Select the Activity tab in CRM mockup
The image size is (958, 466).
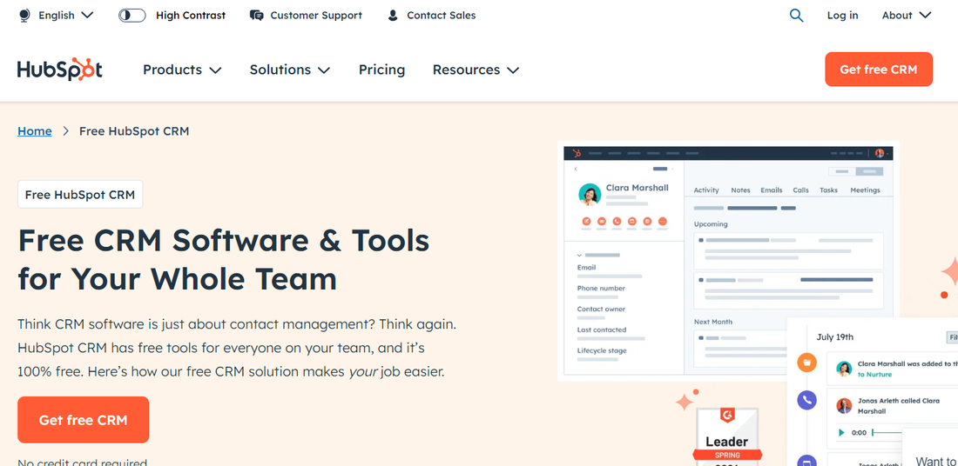[x=706, y=190]
